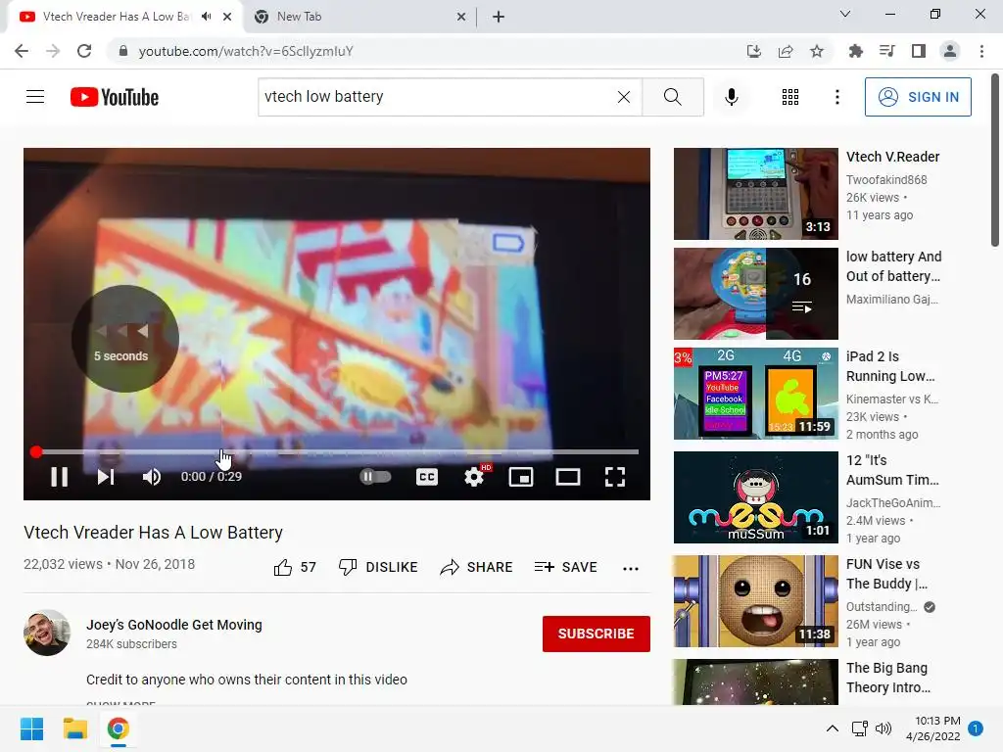Open YouTube settings three-dot menu

tap(836, 97)
